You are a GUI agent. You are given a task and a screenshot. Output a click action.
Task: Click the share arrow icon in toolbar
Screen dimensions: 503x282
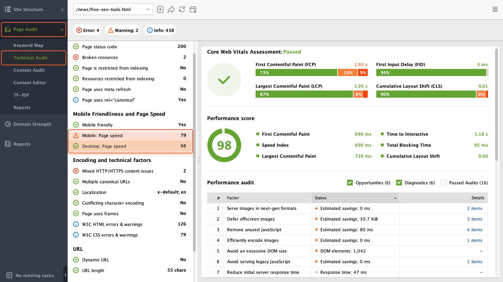171,10
